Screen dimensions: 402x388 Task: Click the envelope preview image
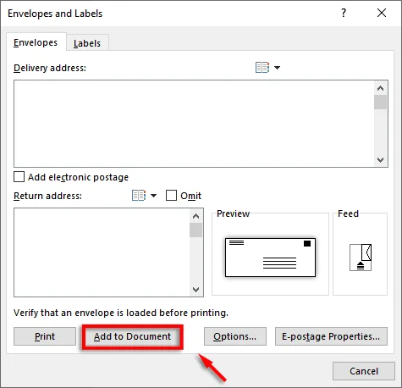270,258
